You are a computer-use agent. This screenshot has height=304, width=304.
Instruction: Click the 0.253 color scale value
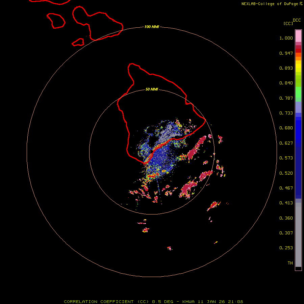[286, 248]
